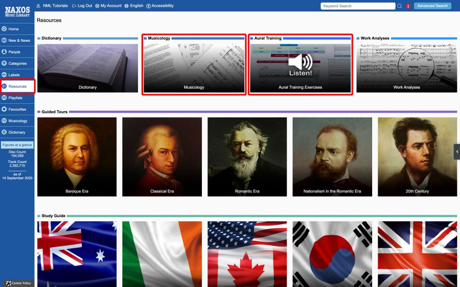Click the People sidebar icon
The height and width of the screenshot is (287, 460).
coord(4,51)
